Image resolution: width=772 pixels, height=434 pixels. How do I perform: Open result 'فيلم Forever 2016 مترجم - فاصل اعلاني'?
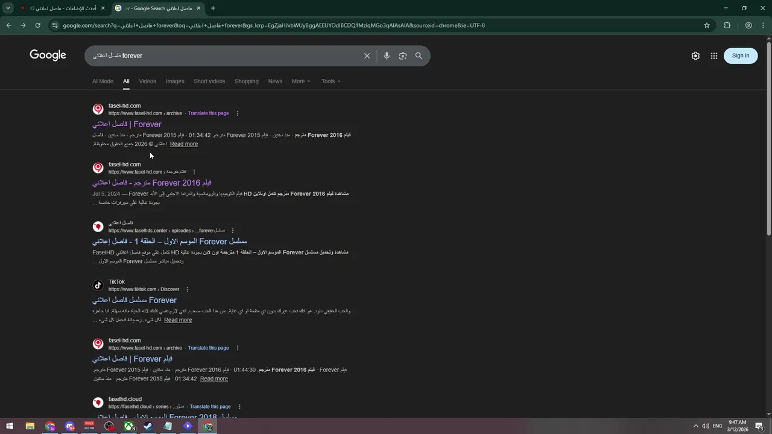152,183
